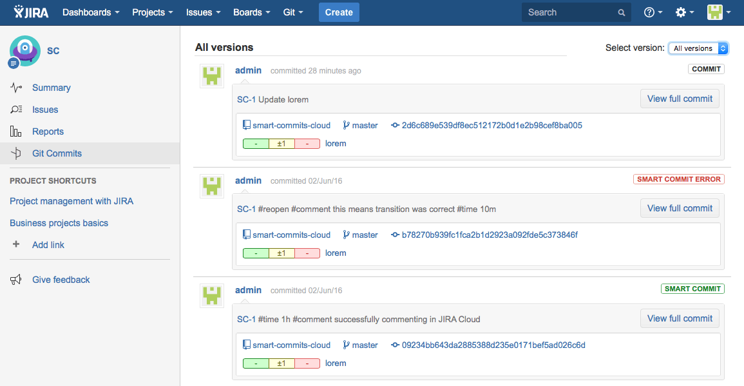The width and height of the screenshot is (744, 386).
Task: Open the Select version dropdown
Action: pyautogui.click(x=698, y=48)
